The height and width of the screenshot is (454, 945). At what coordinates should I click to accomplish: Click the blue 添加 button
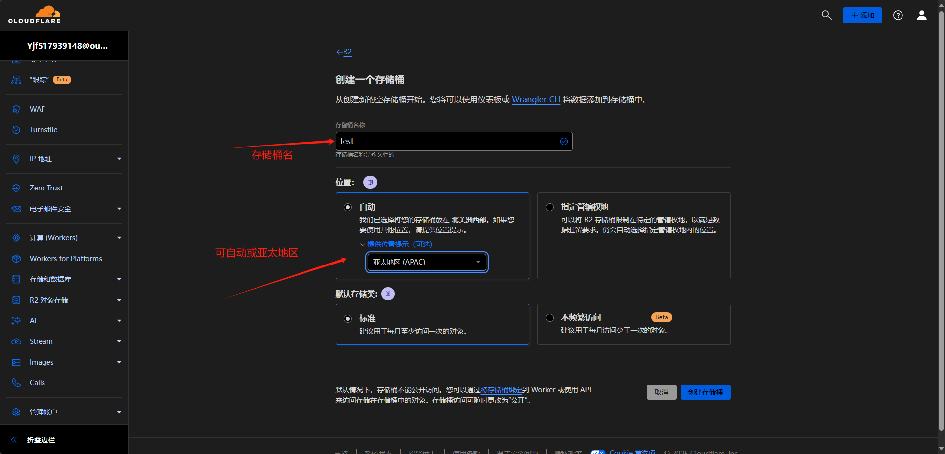[862, 15]
